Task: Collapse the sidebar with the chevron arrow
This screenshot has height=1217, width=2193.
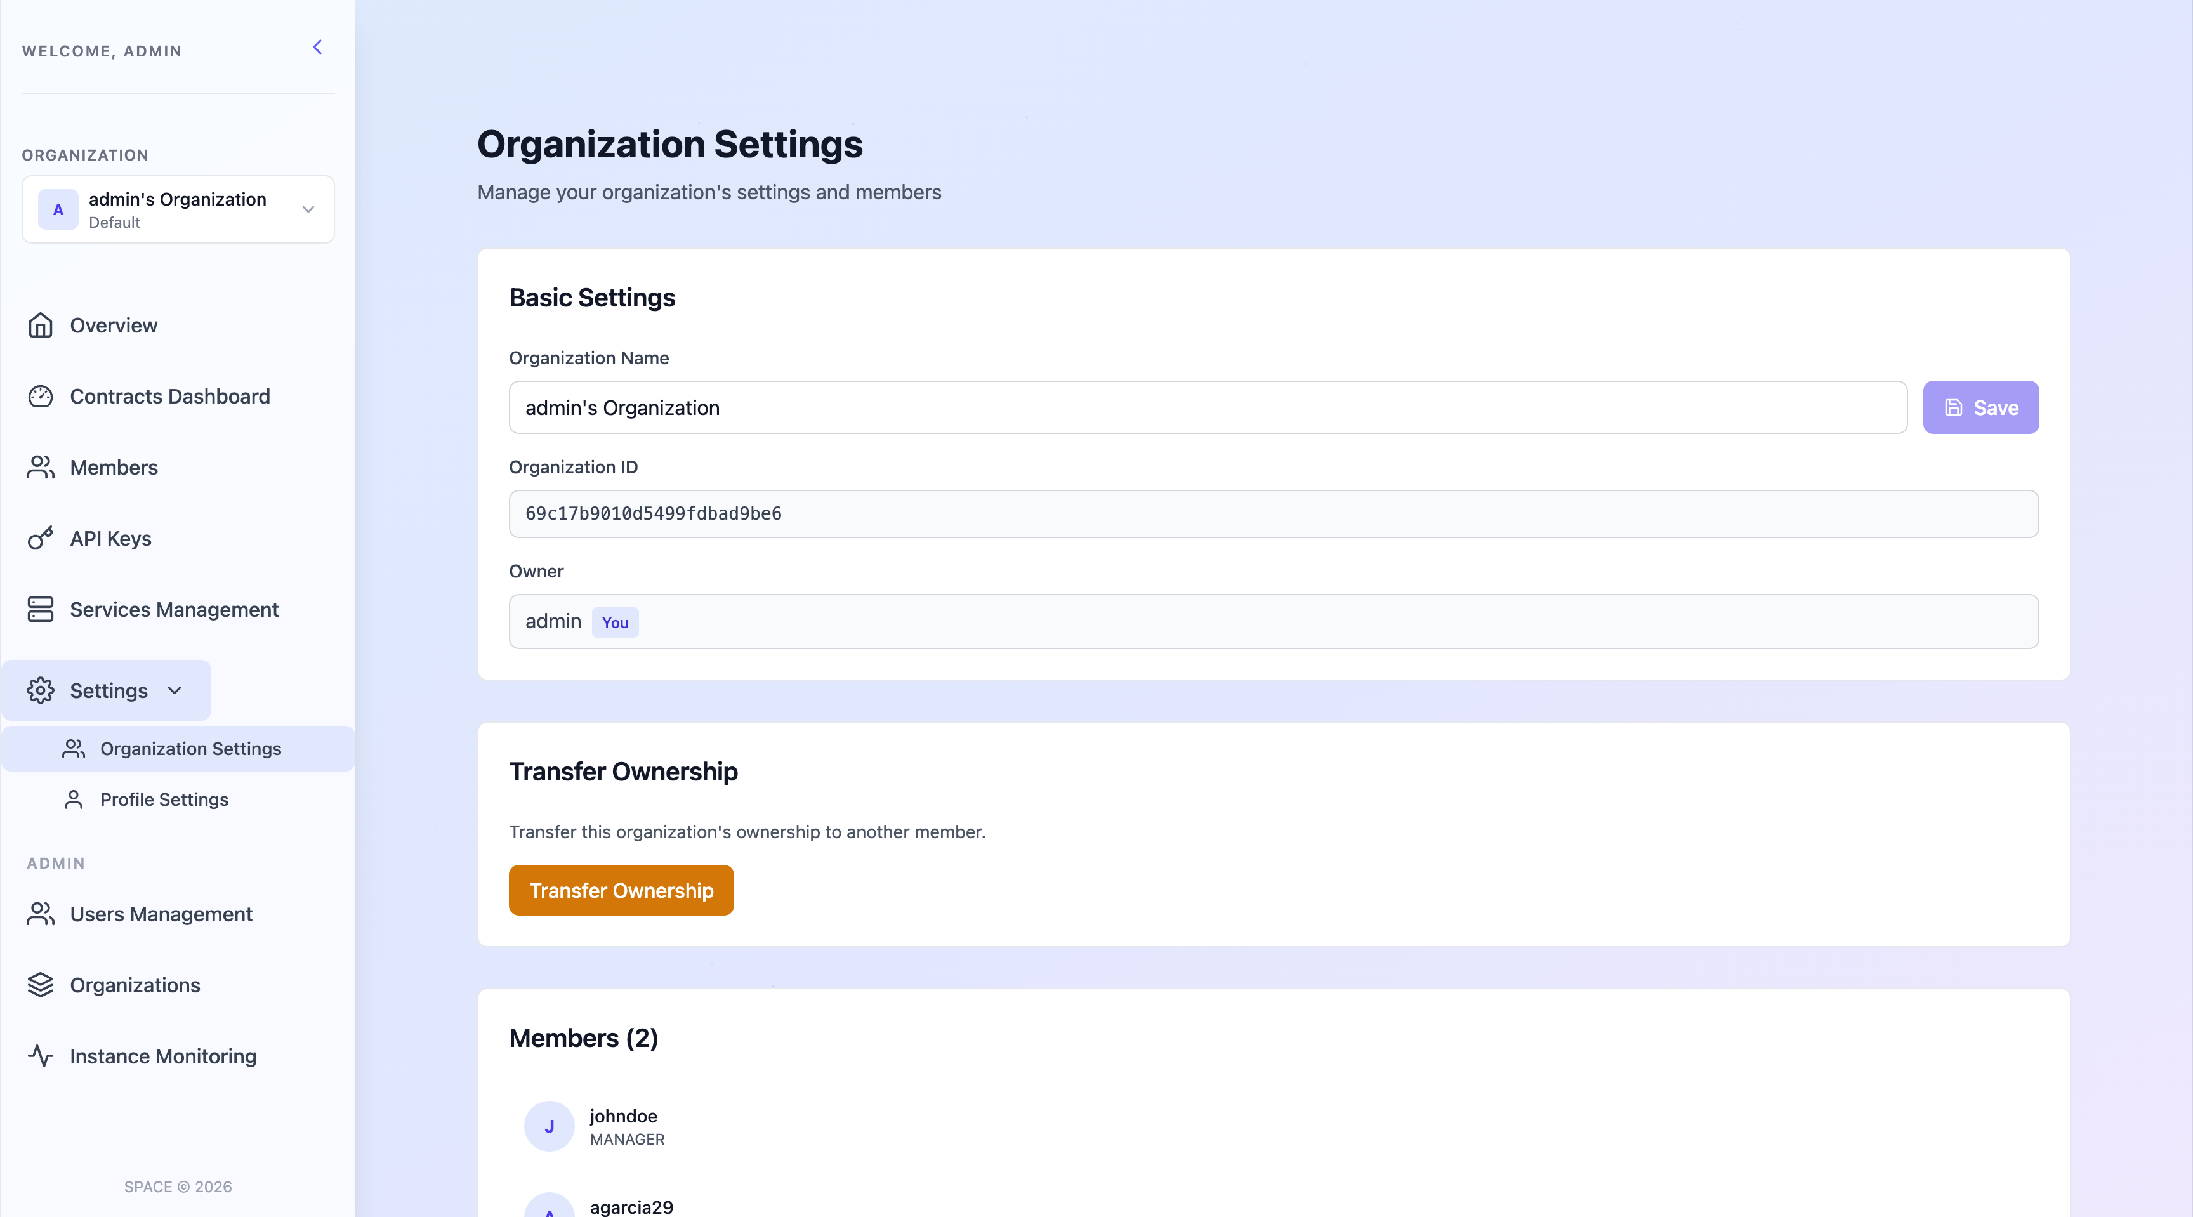Action: tap(317, 48)
